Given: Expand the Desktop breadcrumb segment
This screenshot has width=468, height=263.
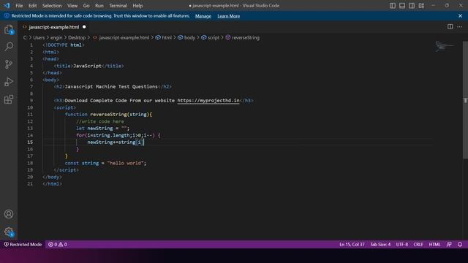Looking at the screenshot, I should (77, 37).
